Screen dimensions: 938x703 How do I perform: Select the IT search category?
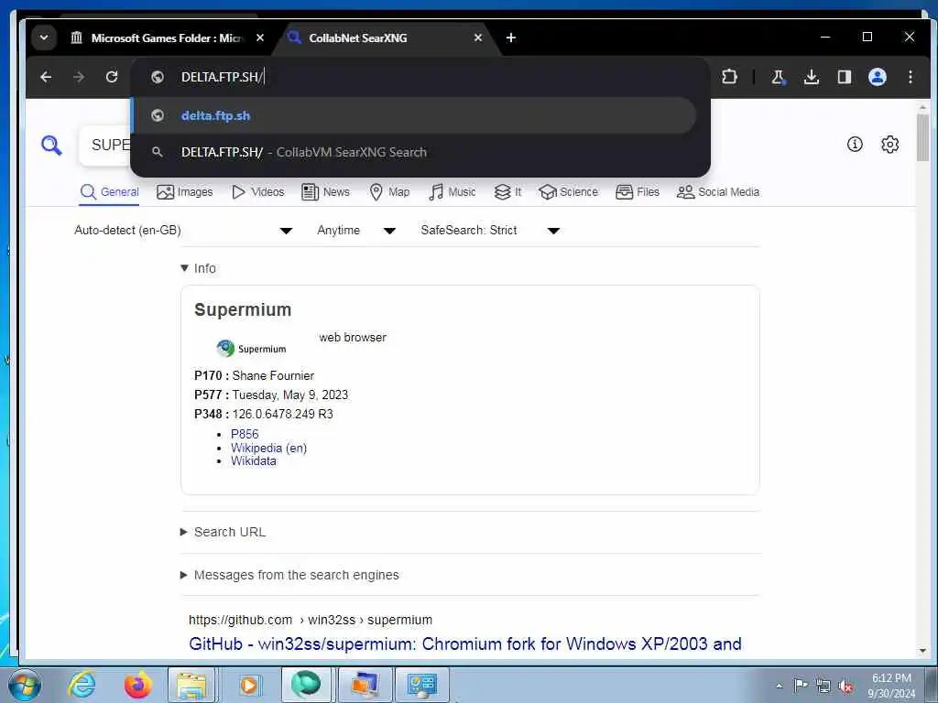pyautogui.click(x=507, y=192)
